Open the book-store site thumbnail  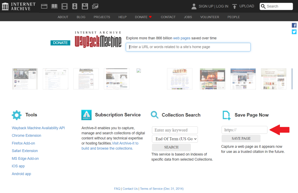coord(274,79)
